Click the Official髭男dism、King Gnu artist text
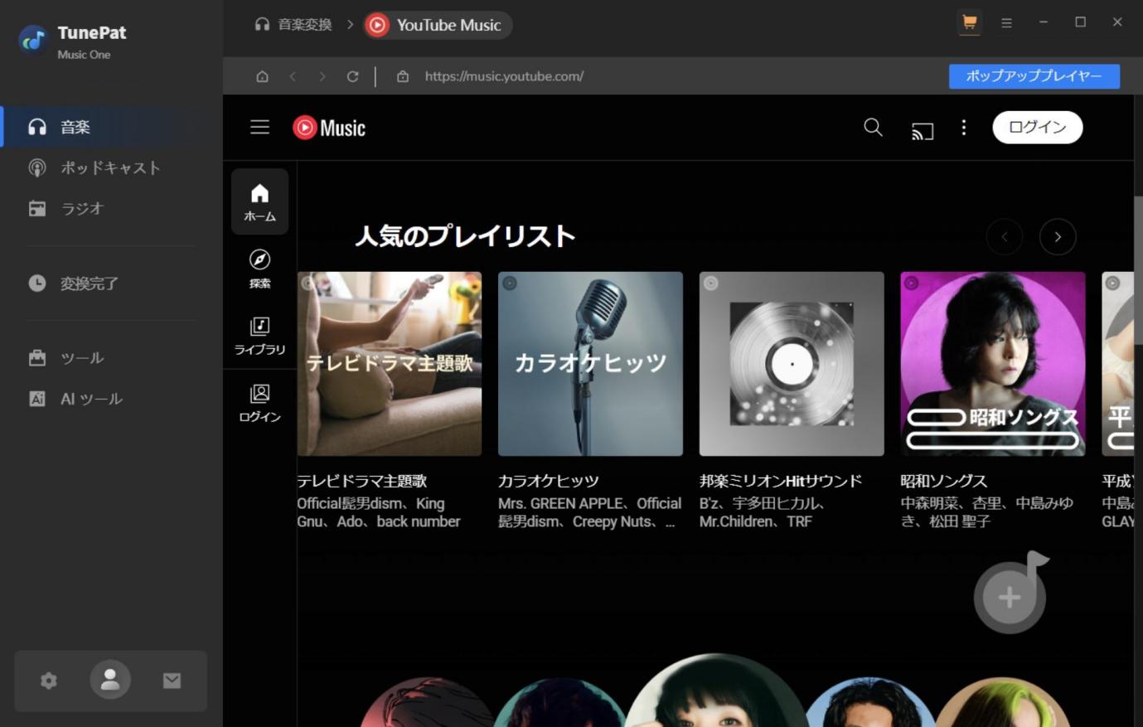This screenshot has height=727, width=1143. pos(379,512)
